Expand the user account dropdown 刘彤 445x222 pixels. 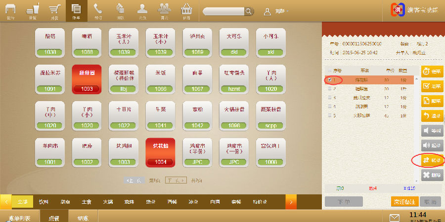tap(277, 11)
